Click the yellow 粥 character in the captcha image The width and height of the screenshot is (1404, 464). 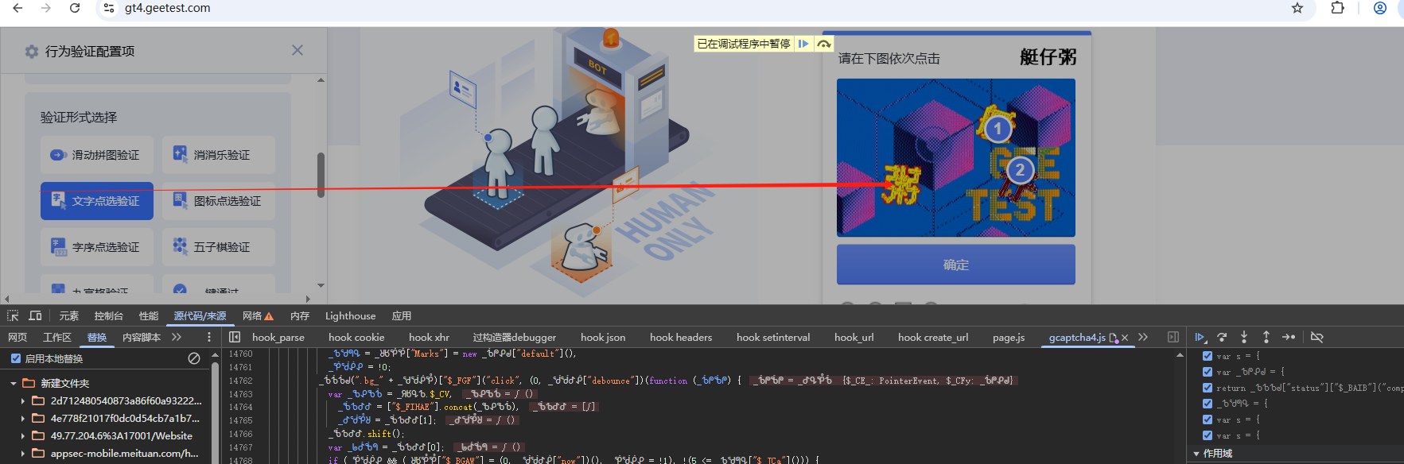(902, 184)
